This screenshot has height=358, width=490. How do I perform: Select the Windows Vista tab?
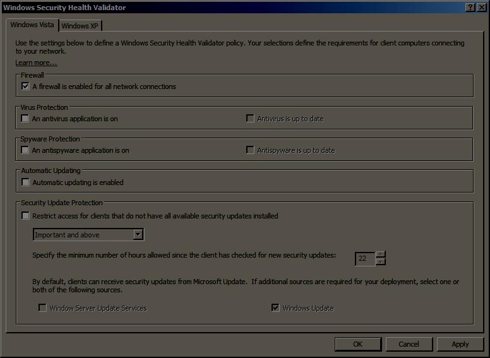click(x=32, y=25)
